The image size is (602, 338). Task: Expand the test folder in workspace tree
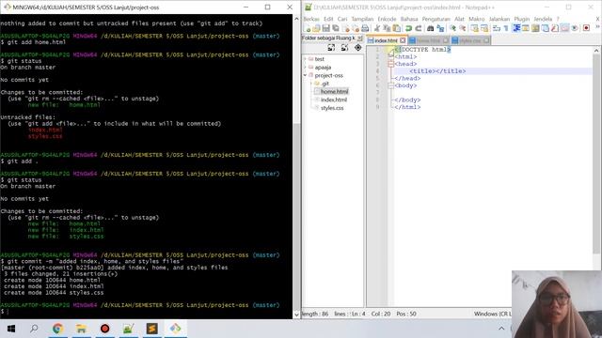pos(306,59)
